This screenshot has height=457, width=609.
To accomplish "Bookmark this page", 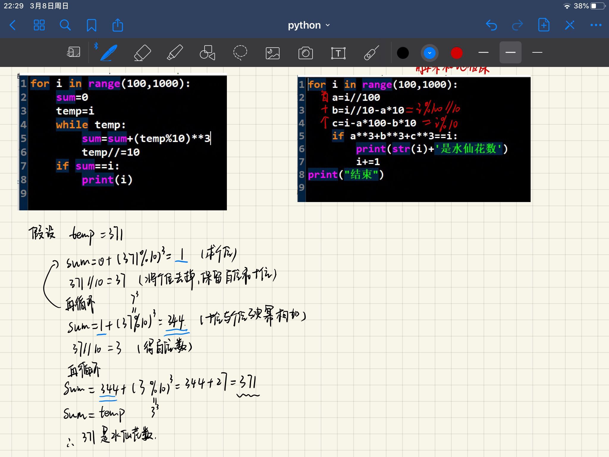I will (x=91, y=25).
